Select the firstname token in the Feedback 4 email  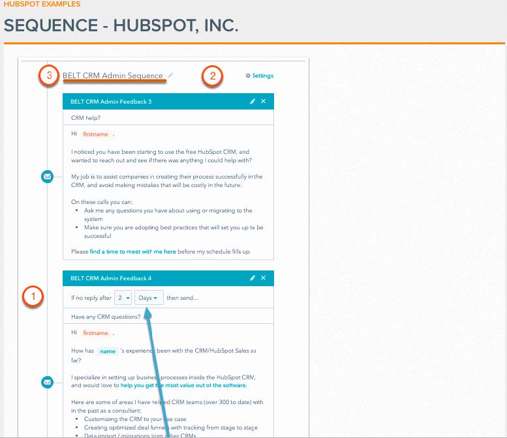point(96,333)
